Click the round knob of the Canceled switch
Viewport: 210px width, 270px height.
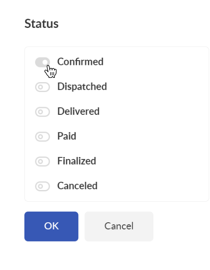click(x=40, y=186)
